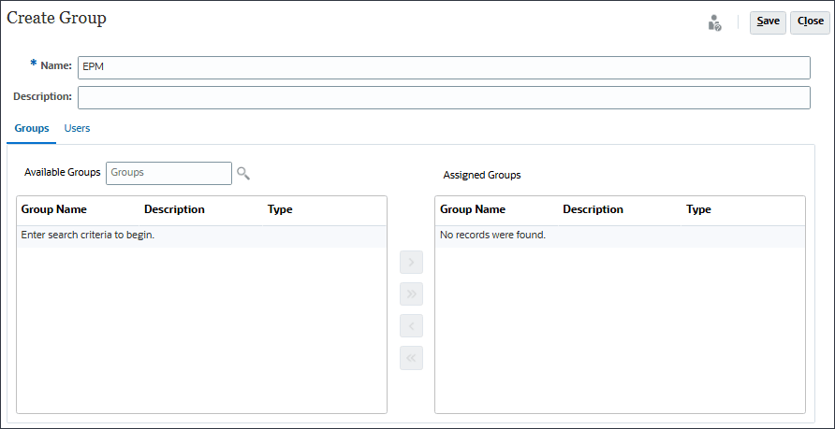
Task: Click into the Description text field
Action: [444, 97]
